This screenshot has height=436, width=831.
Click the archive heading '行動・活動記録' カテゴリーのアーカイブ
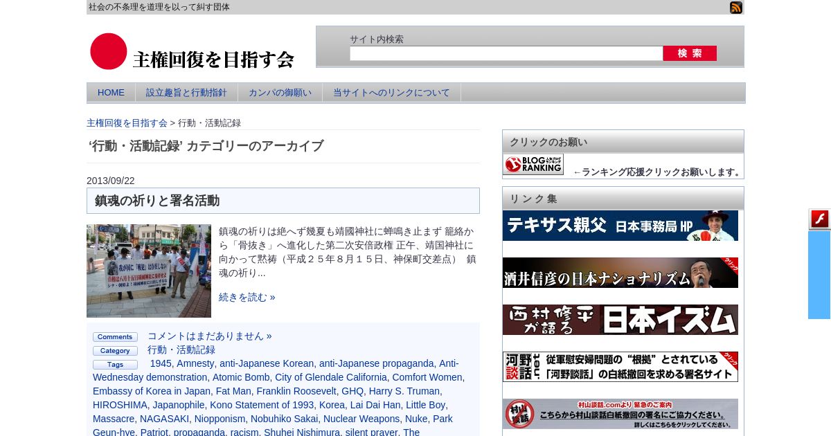[x=206, y=146]
